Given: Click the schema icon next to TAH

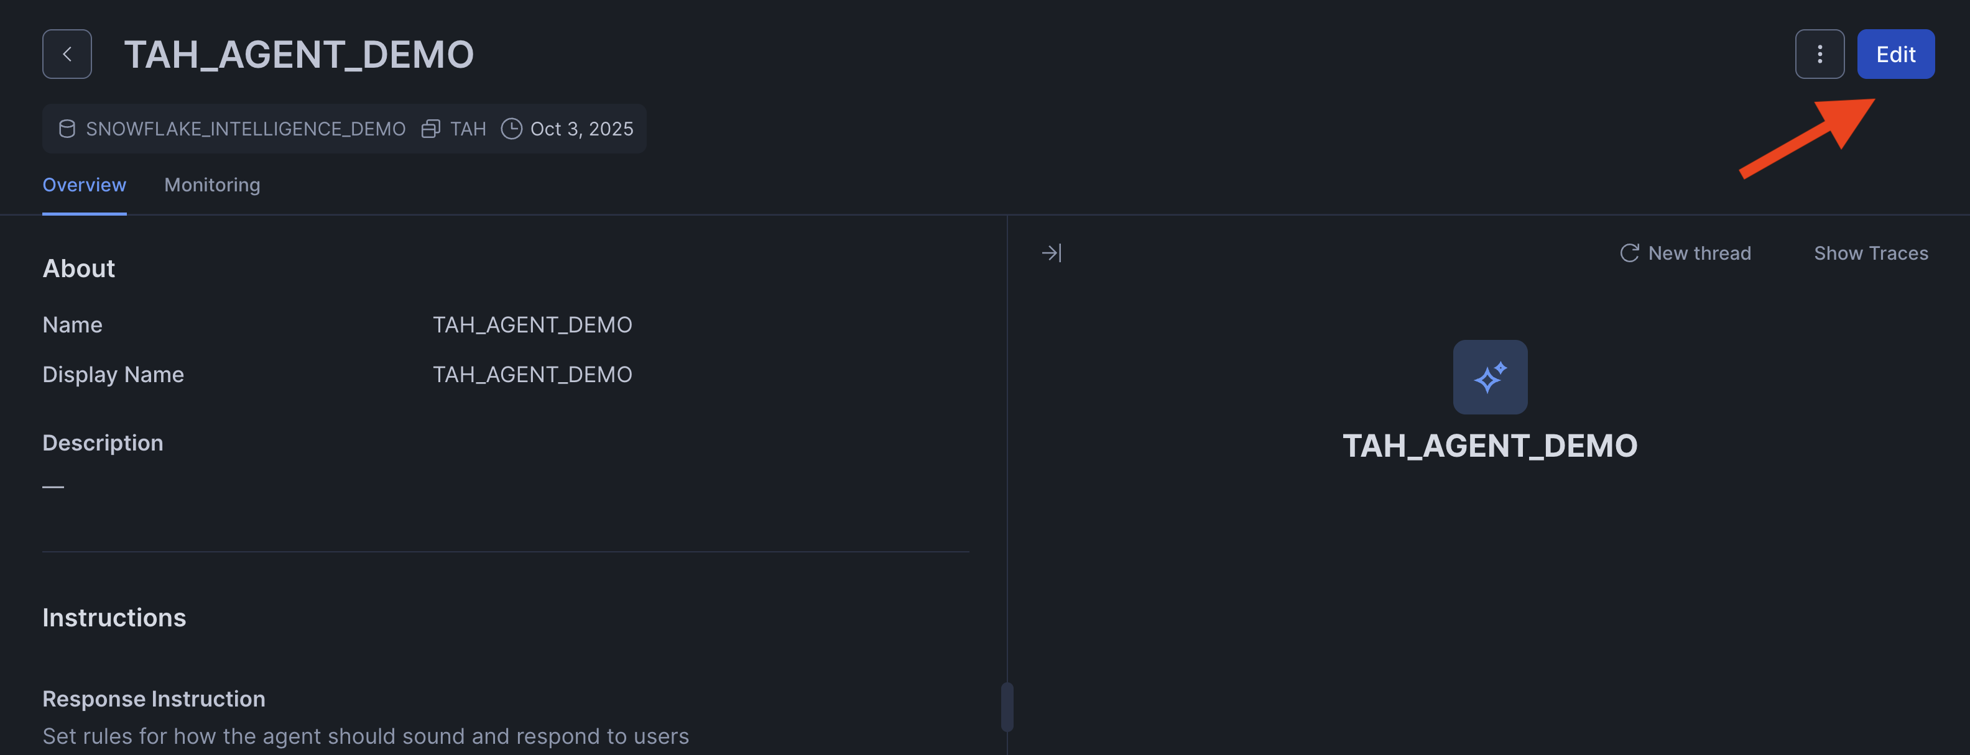Looking at the screenshot, I should 430,129.
